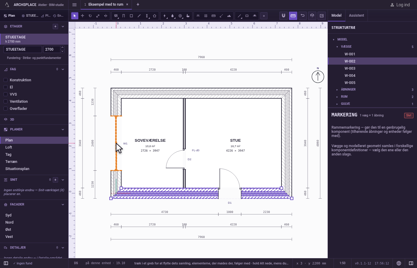Viewport: 417px width, 268px height.
Task: Add a new floor in ETAGER
Action: tap(55, 27)
